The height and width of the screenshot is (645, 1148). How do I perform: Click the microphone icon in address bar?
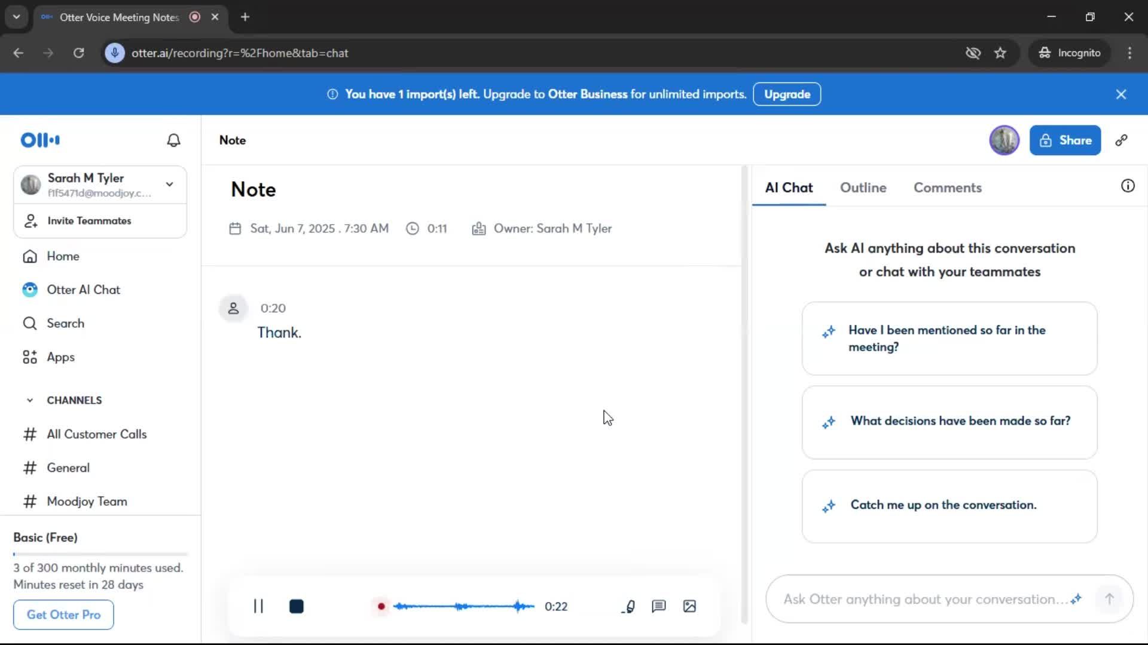click(x=115, y=53)
